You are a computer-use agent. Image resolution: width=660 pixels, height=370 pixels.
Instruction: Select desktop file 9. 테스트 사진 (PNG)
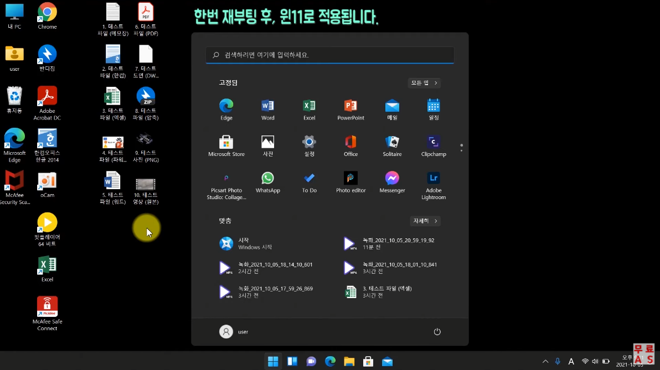coord(146,148)
